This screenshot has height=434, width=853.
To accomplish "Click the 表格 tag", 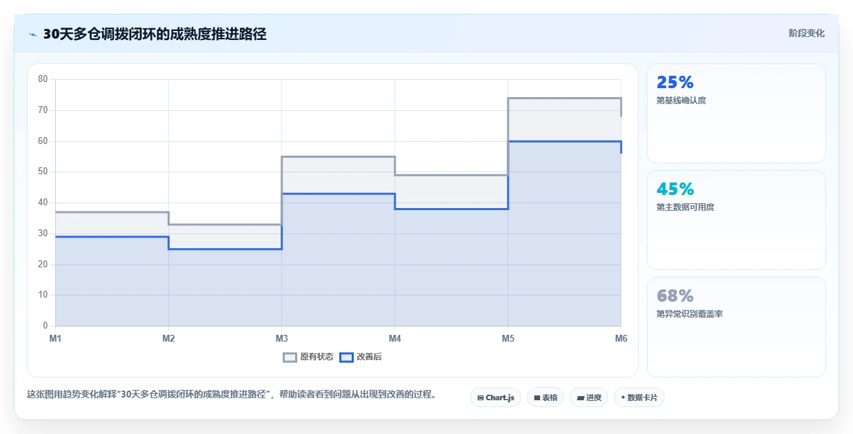I will 545,397.
